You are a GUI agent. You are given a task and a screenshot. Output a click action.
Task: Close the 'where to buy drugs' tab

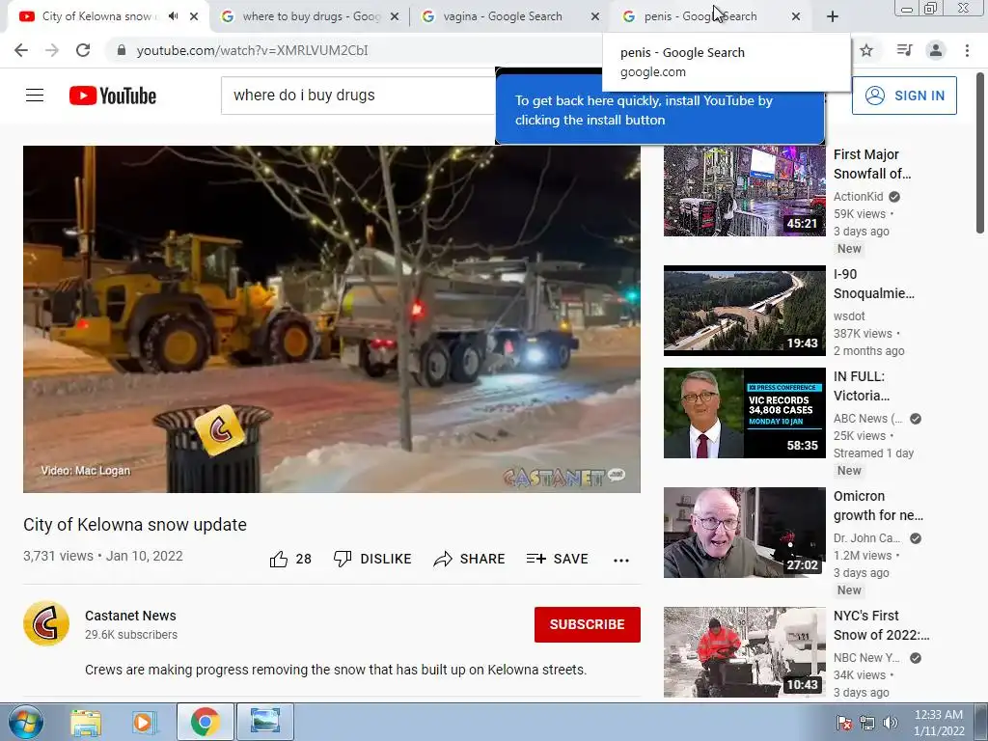(x=395, y=17)
